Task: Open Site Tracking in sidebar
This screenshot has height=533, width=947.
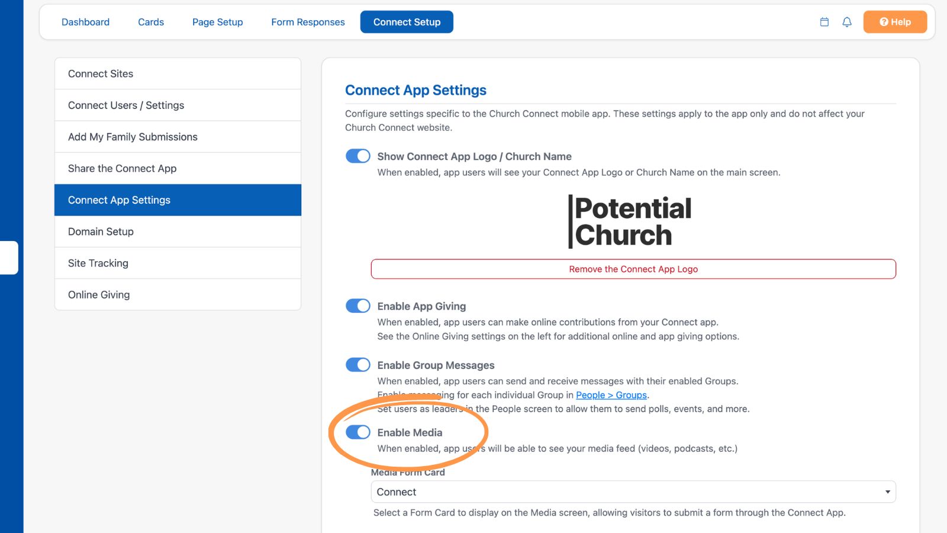Action: click(178, 263)
